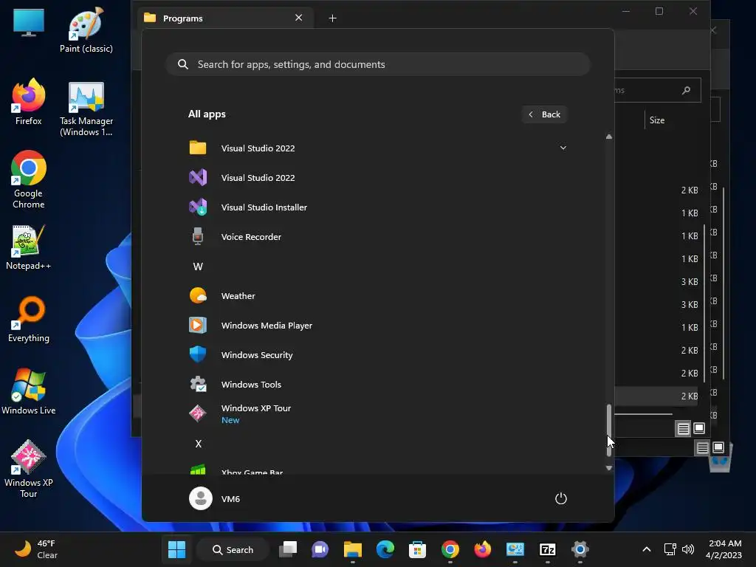Switch File Explorer to large icons view
This screenshot has width=756, height=567.
[699, 427]
